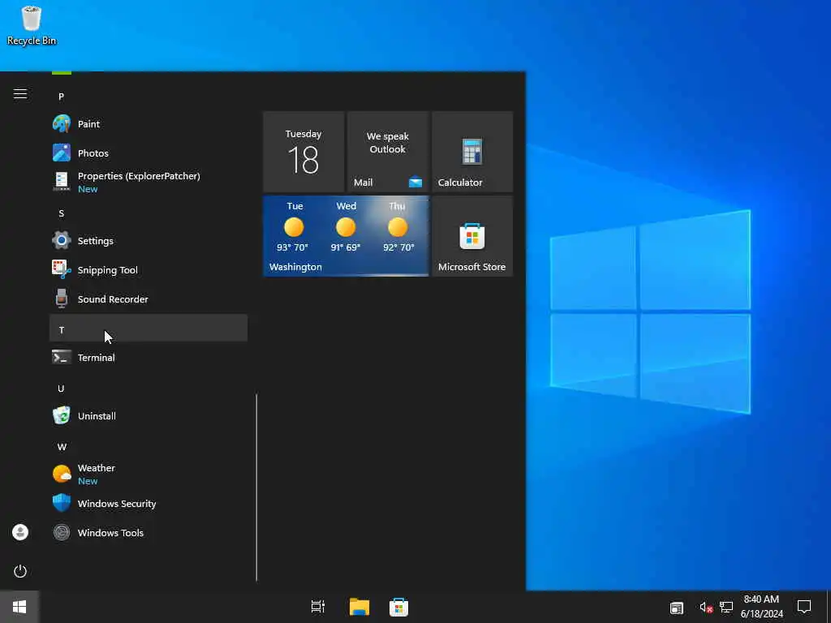Viewport: 831px width, 623px height.
Task: Open Properties (ExplorerPatcher) entry
Action: (x=149, y=183)
